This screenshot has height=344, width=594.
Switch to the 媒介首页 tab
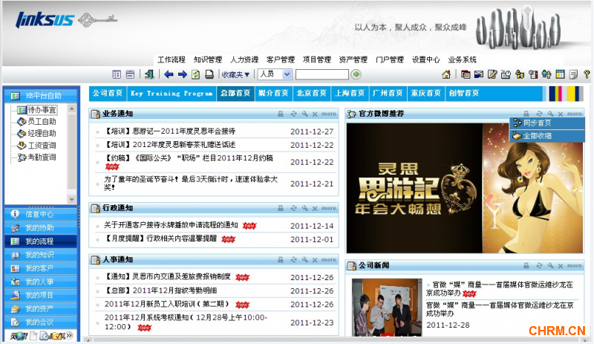273,94
